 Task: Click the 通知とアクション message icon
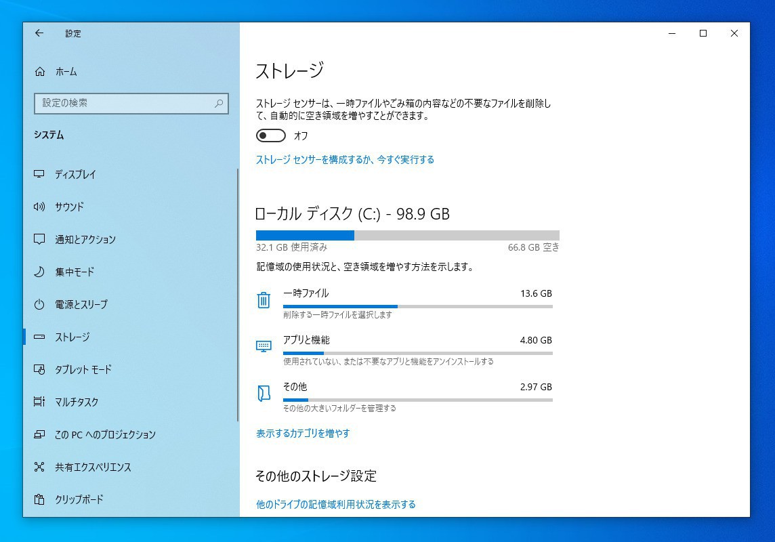pos(39,239)
